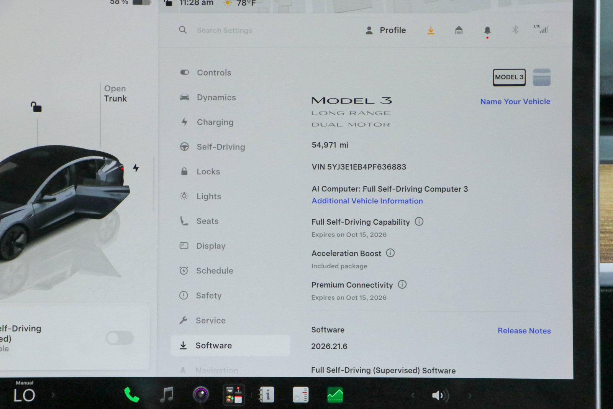
Task: Tap the MODEL 3 badge button
Action: [x=509, y=77]
